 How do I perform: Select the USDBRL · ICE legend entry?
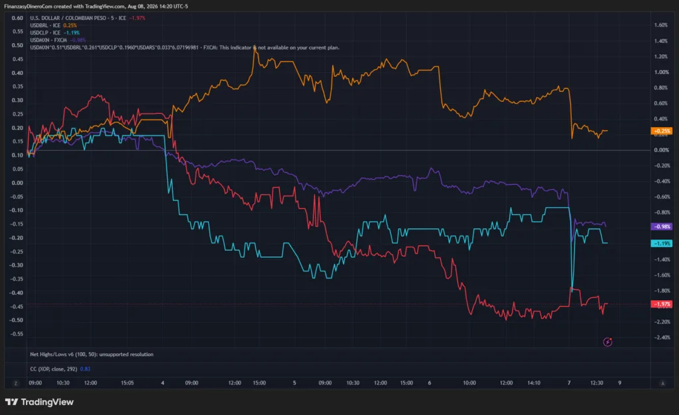(45, 26)
